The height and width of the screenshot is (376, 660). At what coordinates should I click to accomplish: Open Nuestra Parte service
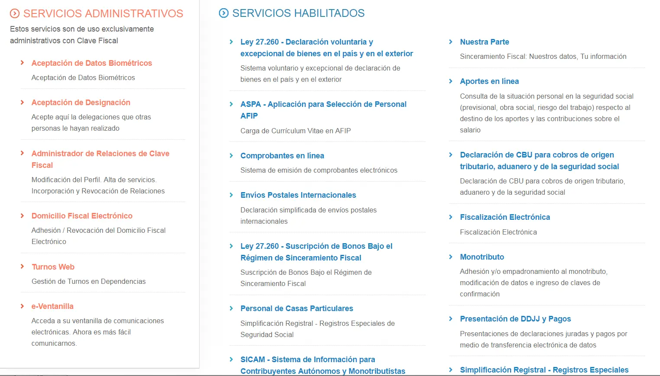(484, 42)
